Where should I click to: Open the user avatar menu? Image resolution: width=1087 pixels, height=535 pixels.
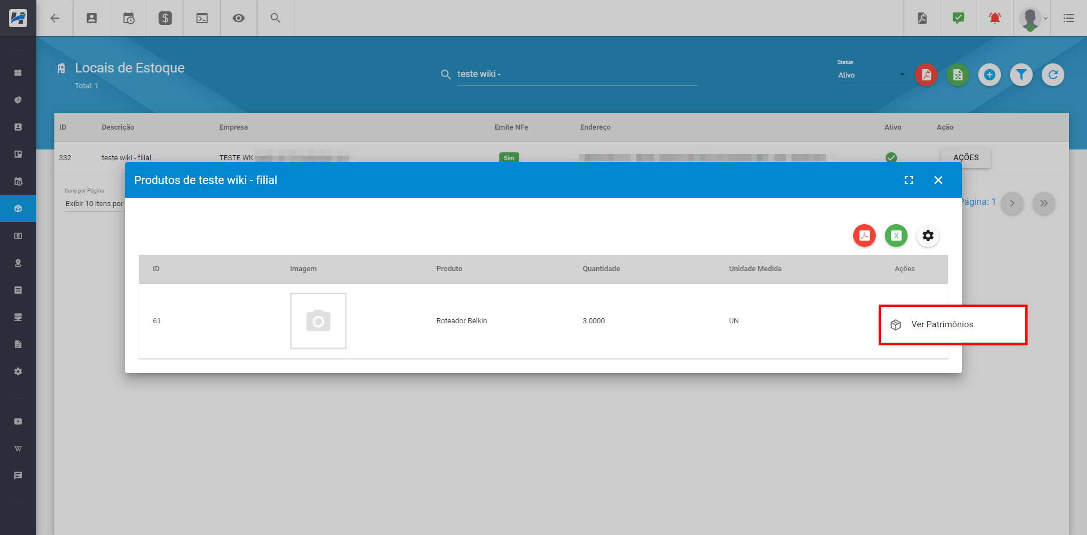click(x=1033, y=18)
